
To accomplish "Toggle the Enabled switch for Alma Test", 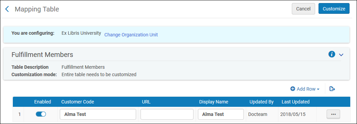I will pyautogui.click(x=41, y=114).
